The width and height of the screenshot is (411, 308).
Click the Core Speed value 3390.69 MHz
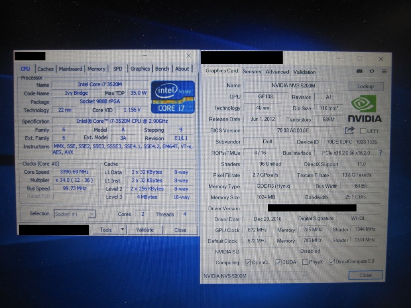click(74, 172)
